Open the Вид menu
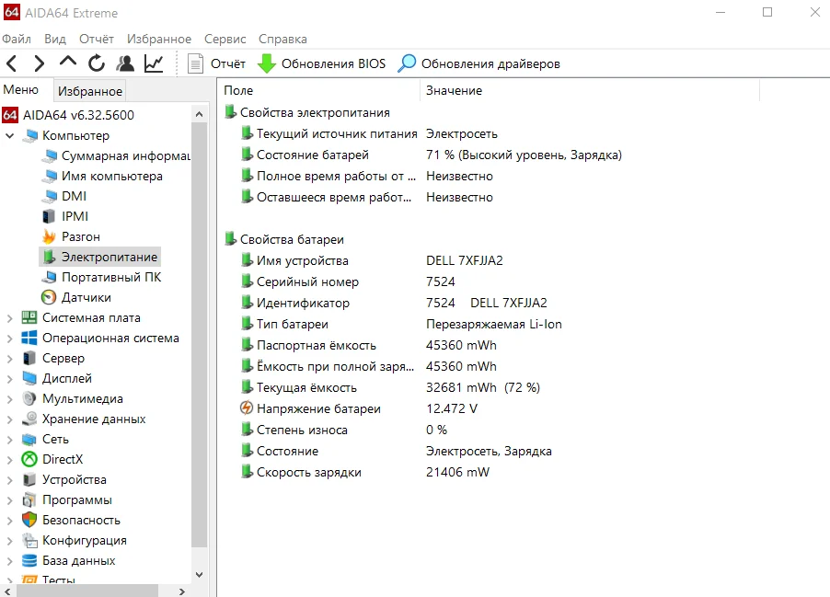830x597 pixels. [55, 39]
